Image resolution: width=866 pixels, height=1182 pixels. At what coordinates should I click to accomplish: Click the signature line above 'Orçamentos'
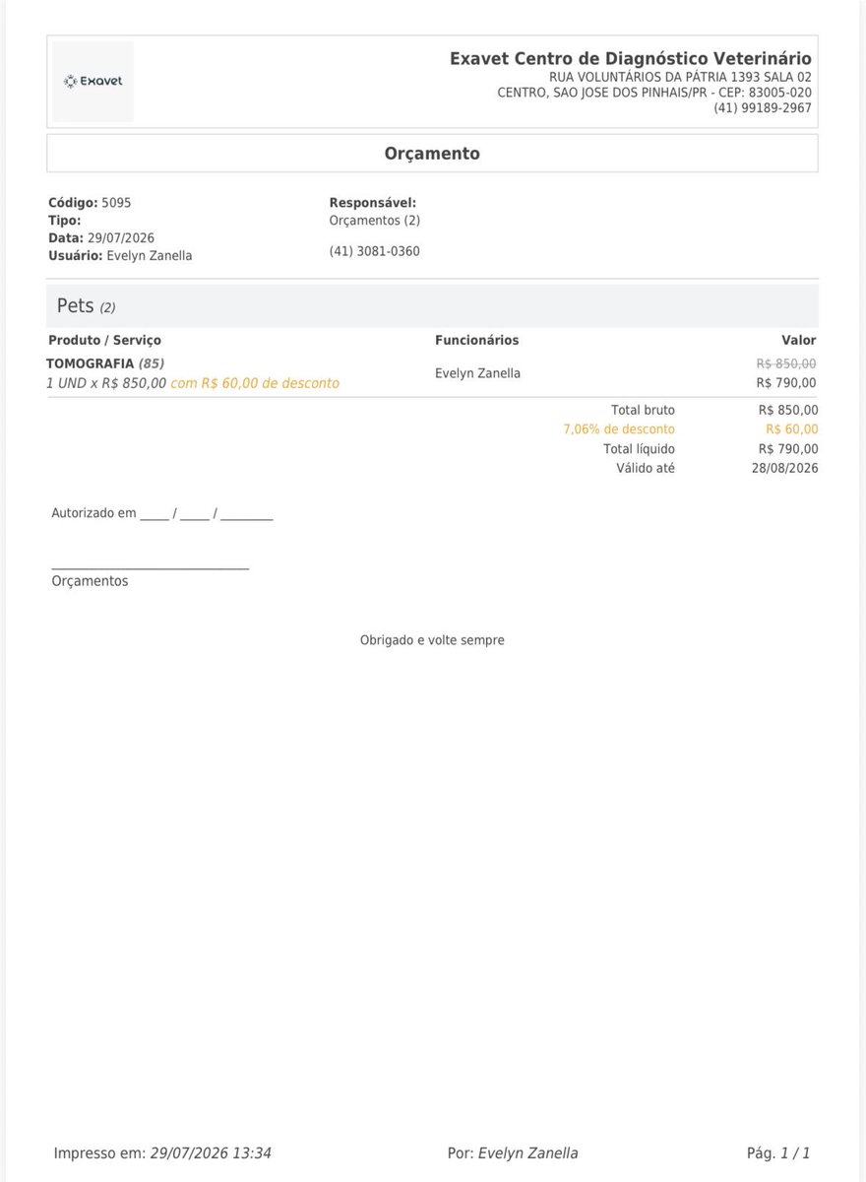(x=151, y=568)
